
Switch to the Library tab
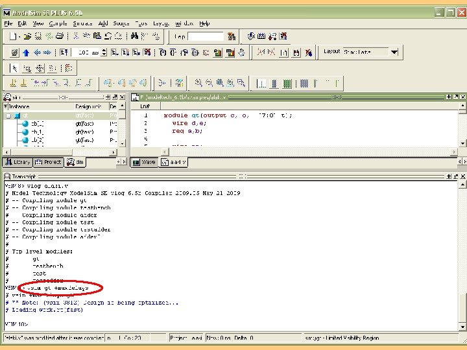click(x=18, y=162)
